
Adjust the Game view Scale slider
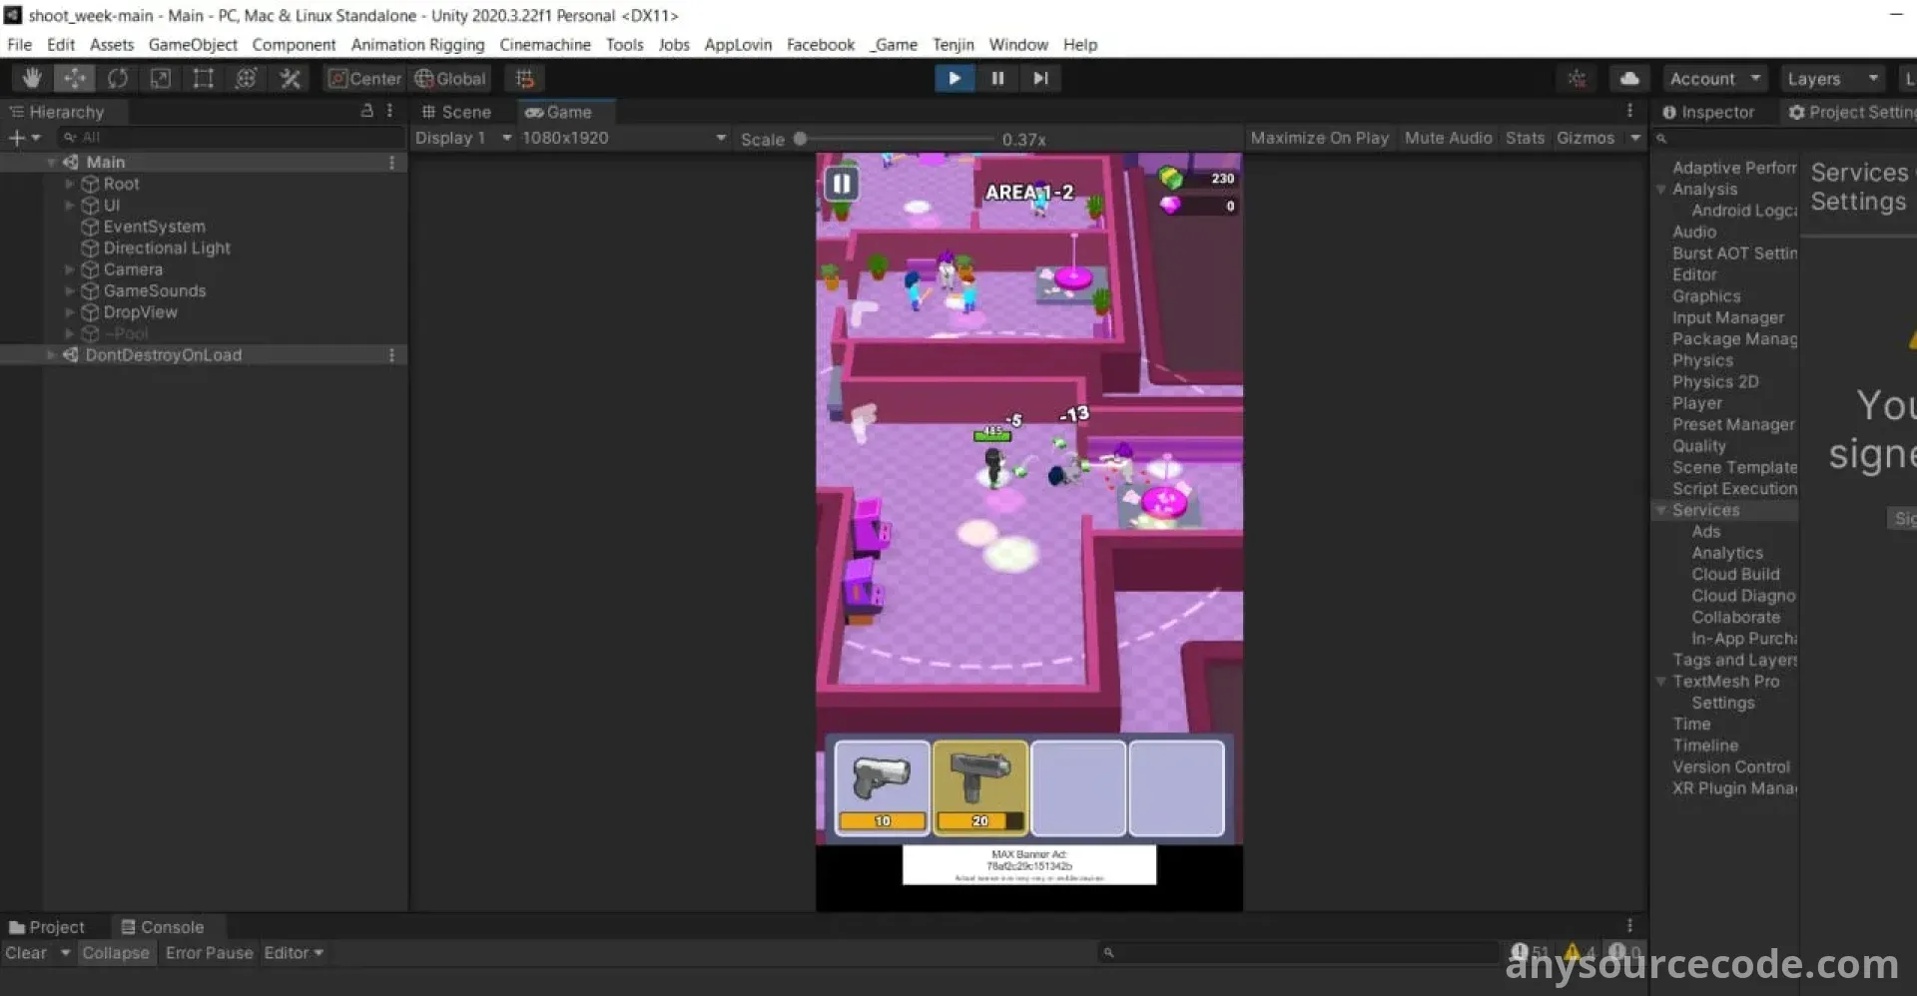pyautogui.click(x=800, y=139)
